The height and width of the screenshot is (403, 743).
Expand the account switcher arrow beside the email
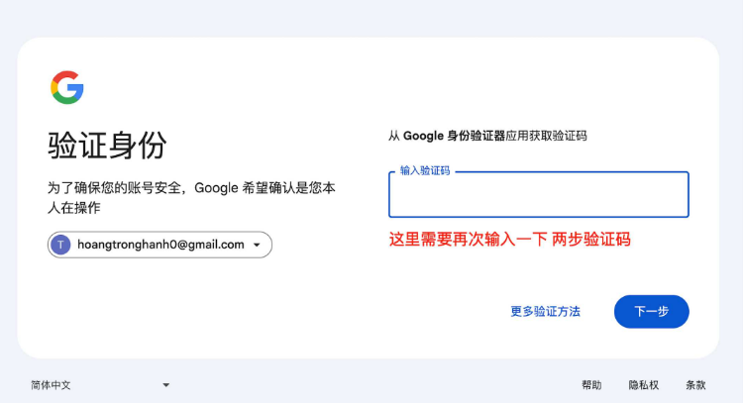click(x=257, y=245)
